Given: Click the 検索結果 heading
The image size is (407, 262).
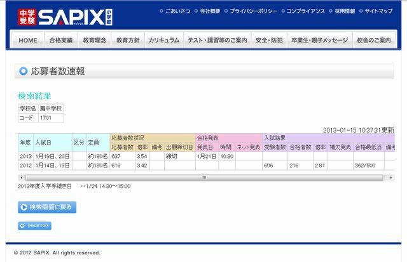Looking at the screenshot, I should point(34,96).
